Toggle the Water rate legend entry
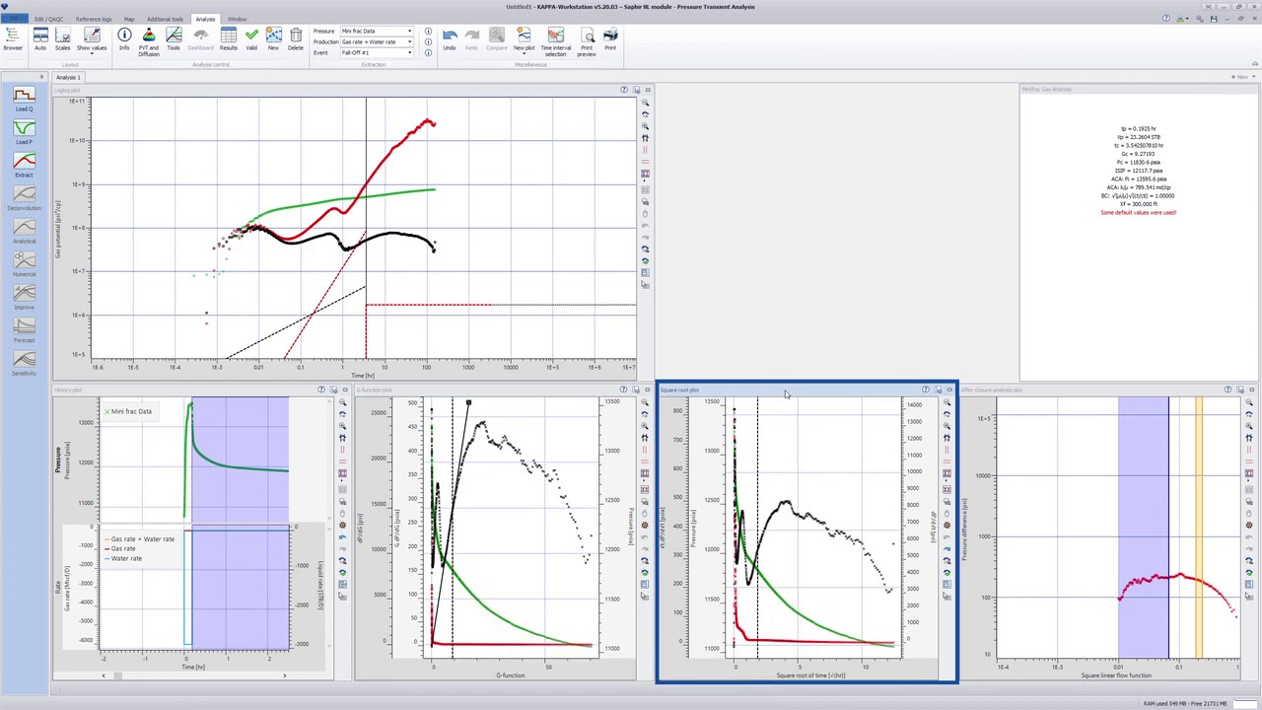 pyautogui.click(x=124, y=559)
